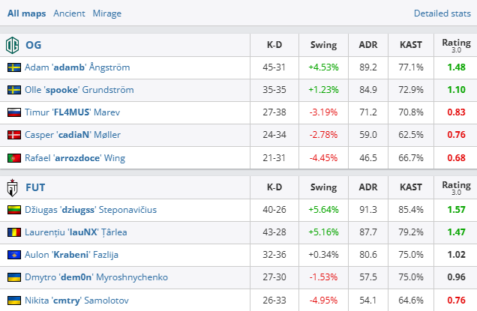Click the Danish flag beside cadiaN

click(13, 135)
